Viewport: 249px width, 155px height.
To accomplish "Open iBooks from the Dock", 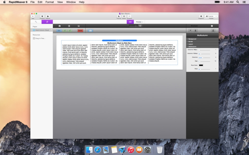I will [139, 150].
